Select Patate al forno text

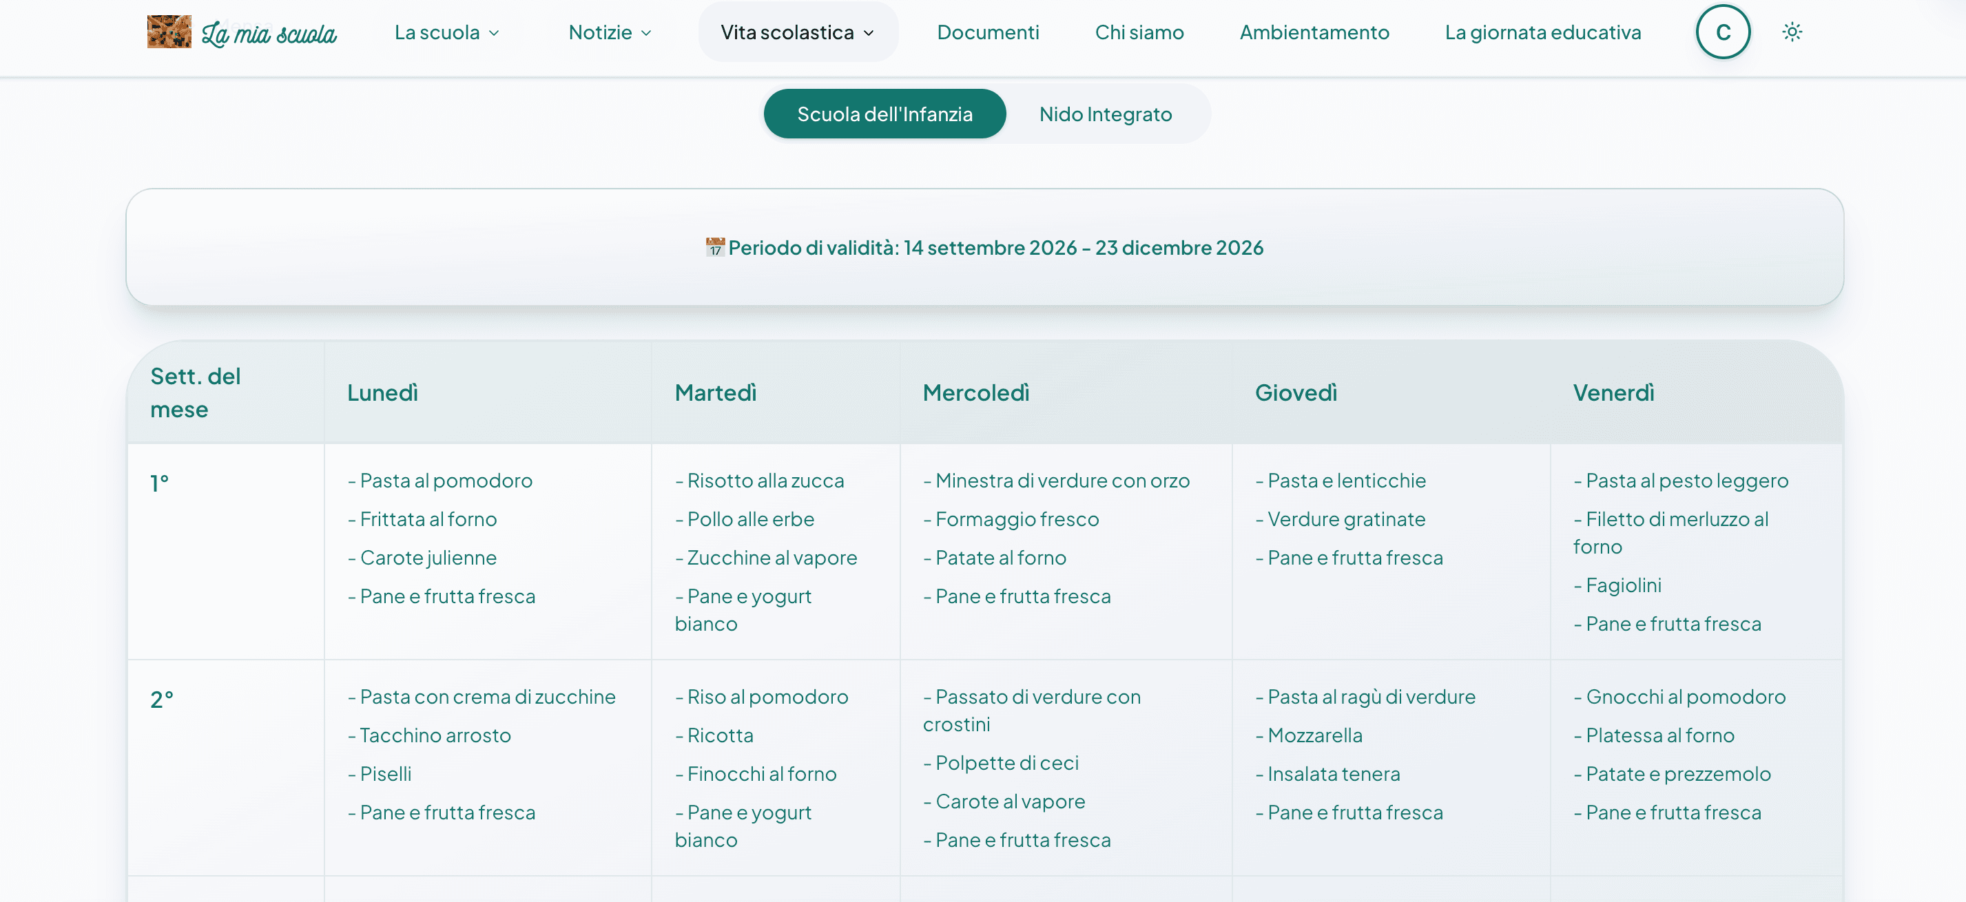pos(995,557)
